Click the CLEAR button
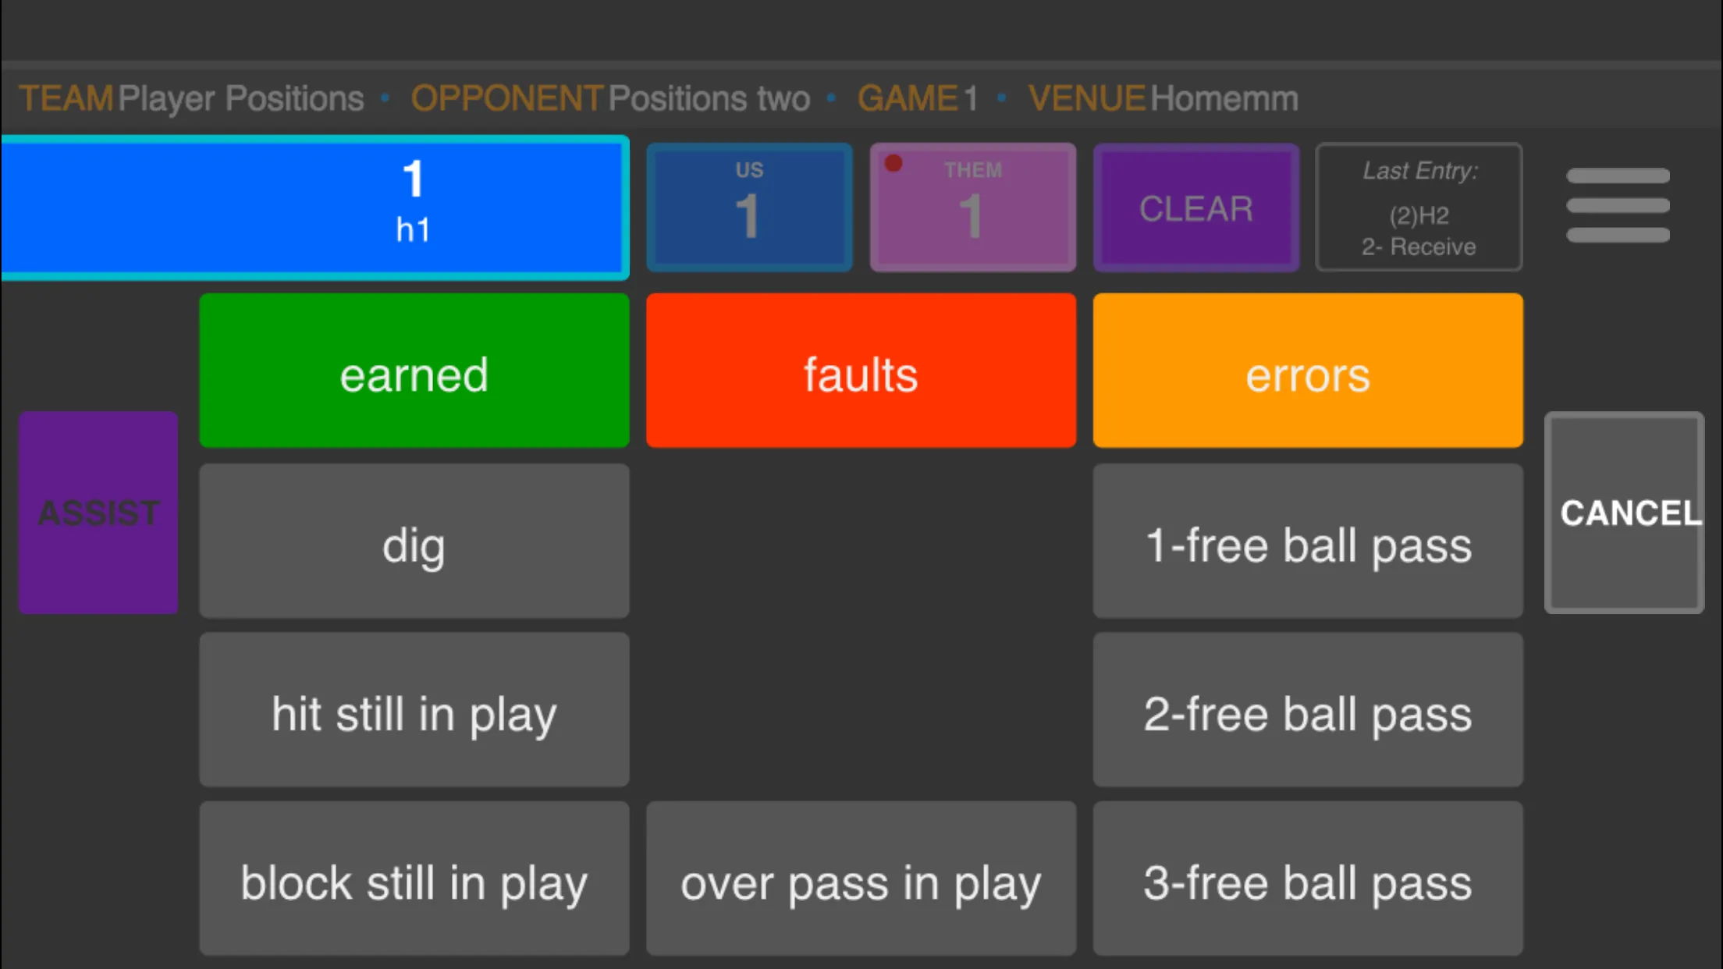This screenshot has height=969, width=1723. [x=1194, y=208]
